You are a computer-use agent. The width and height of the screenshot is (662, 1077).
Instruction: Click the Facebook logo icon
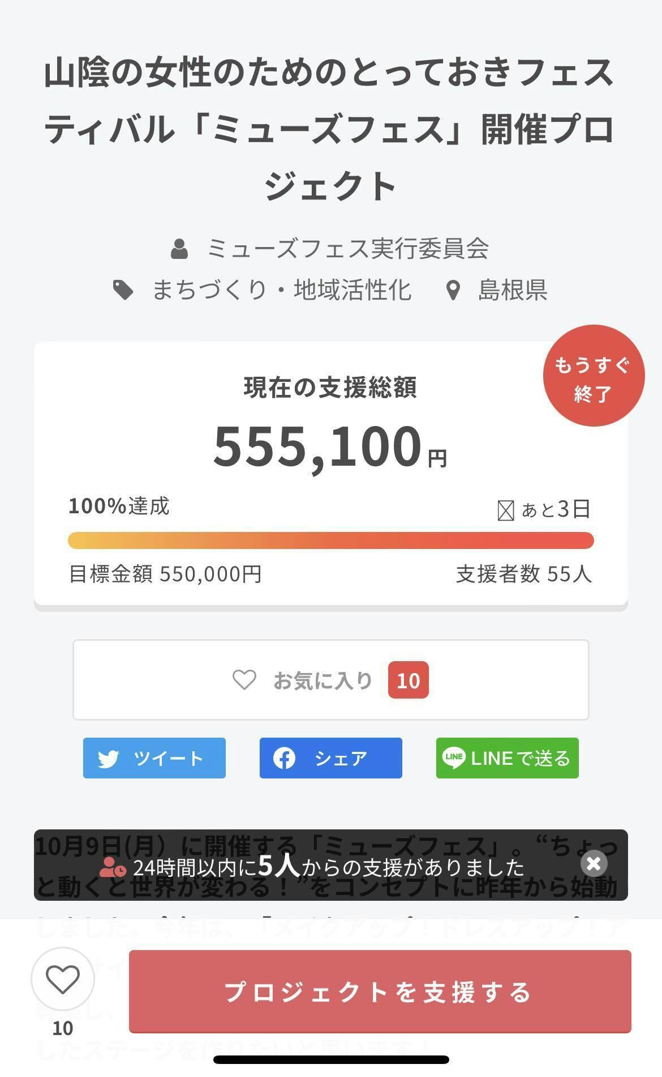tap(284, 758)
